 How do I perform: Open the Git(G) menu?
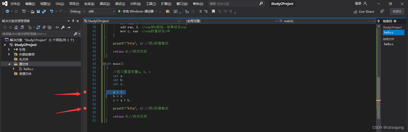point(60,4)
